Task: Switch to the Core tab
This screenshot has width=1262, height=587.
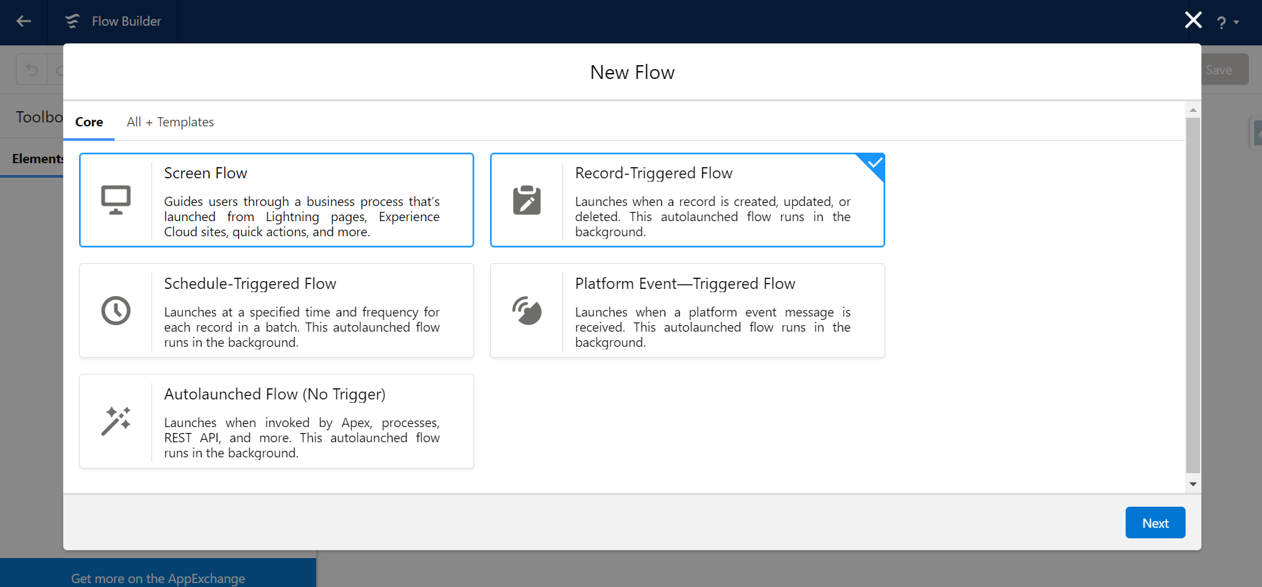Action: [x=89, y=122]
